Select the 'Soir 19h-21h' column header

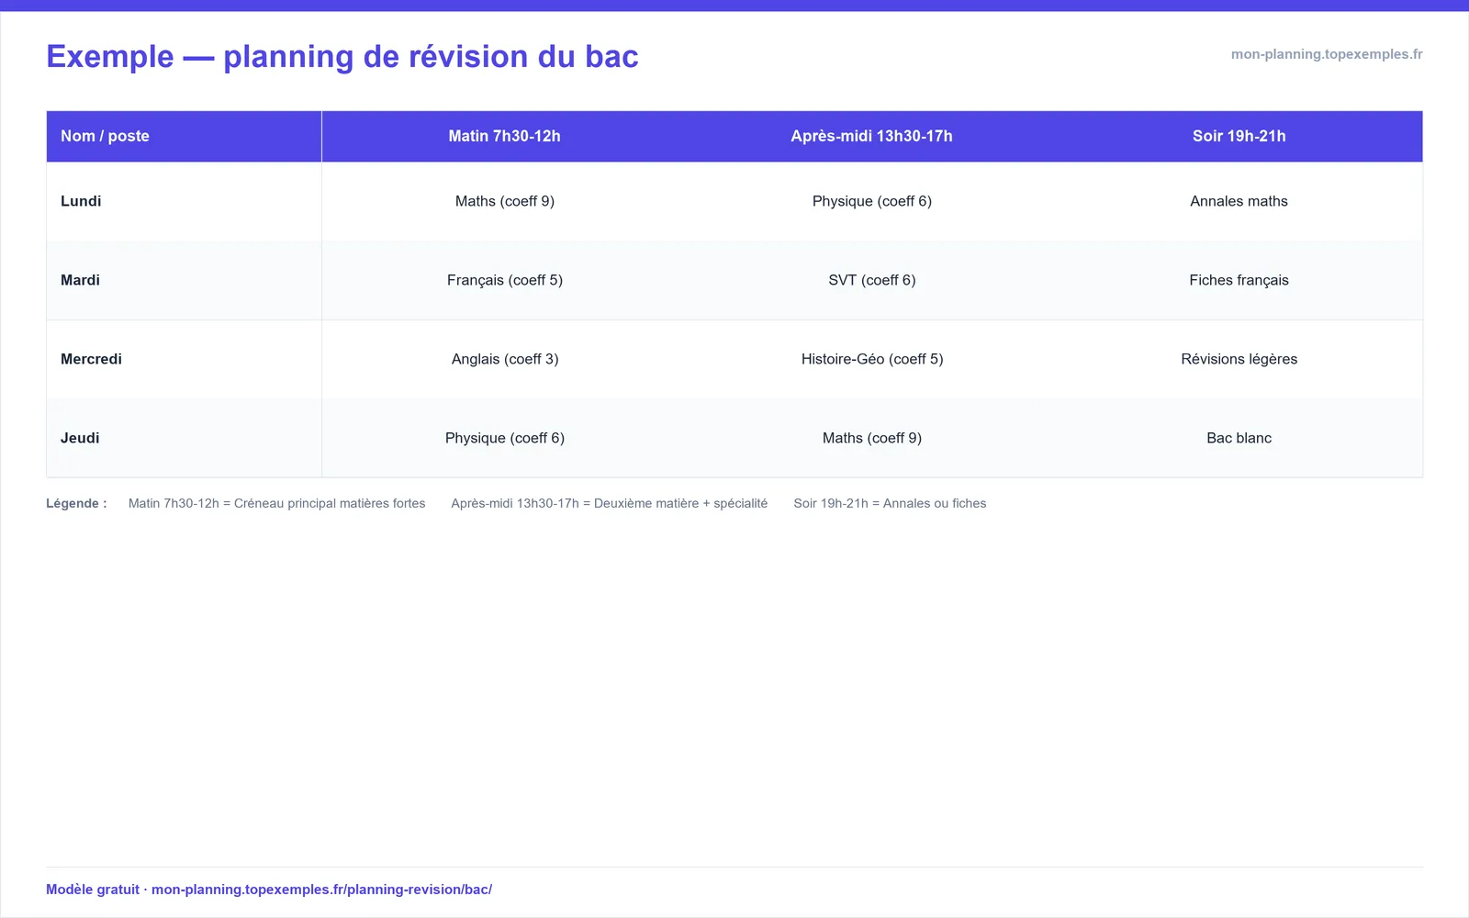1239,136
